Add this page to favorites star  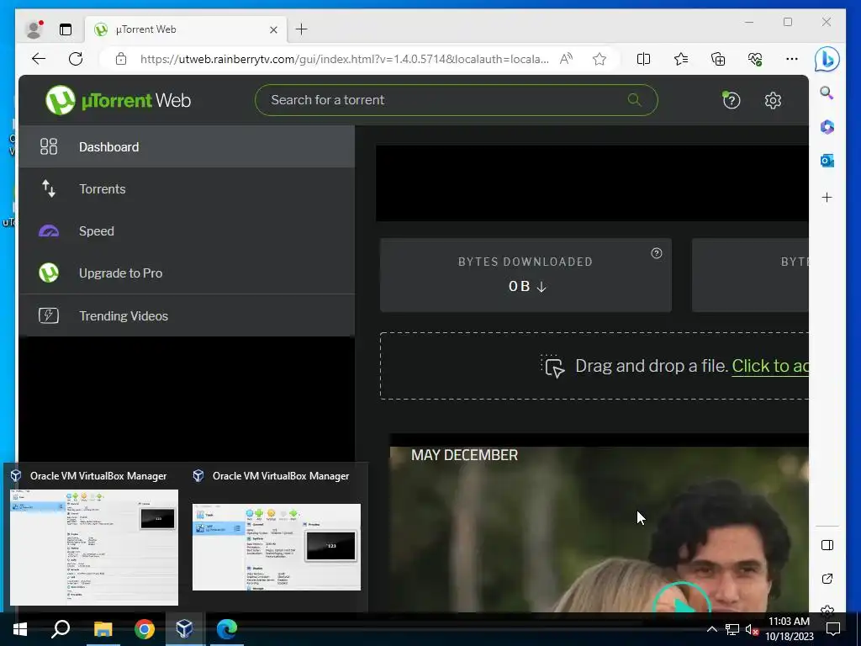[x=599, y=59]
